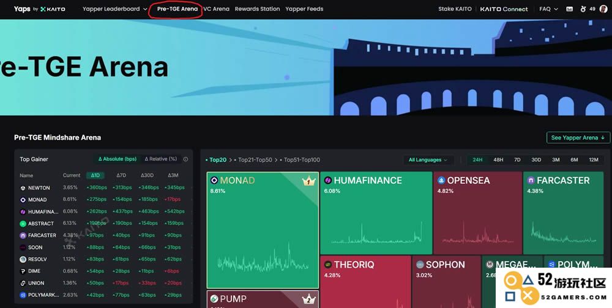Select the 12M timeframe
The image size is (612, 308).
[593, 160]
